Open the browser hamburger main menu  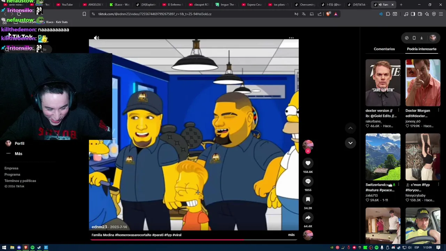[x=441, y=14]
